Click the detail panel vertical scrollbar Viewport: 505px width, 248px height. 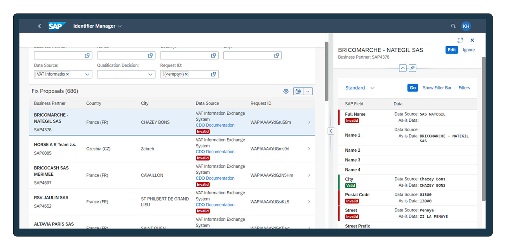[x=484, y=128]
